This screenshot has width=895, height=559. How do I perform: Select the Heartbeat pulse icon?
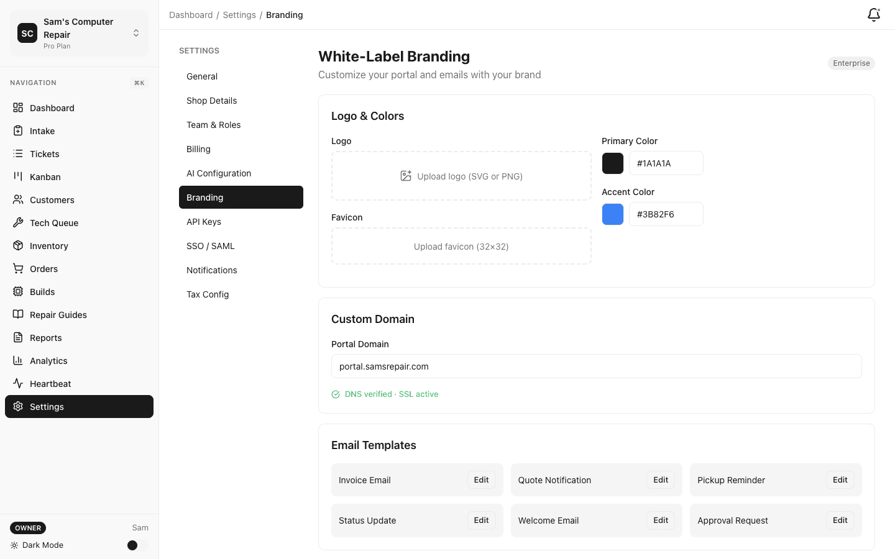pyautogui.click(x=19, y=383)
